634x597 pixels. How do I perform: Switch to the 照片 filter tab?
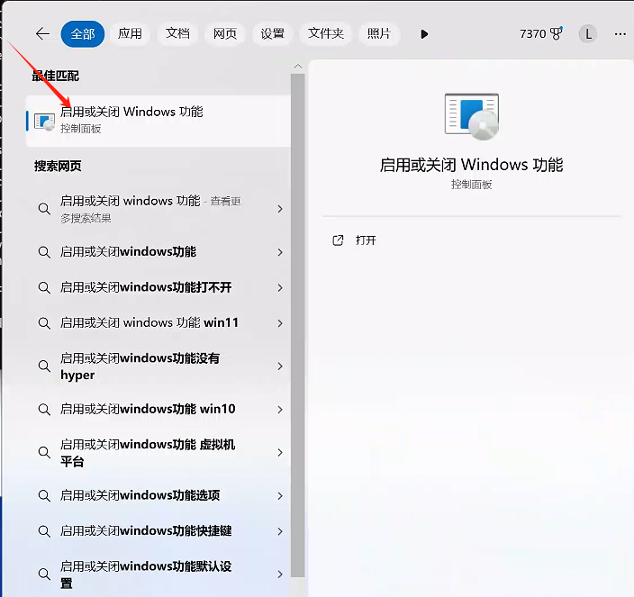tap(379, 33)
